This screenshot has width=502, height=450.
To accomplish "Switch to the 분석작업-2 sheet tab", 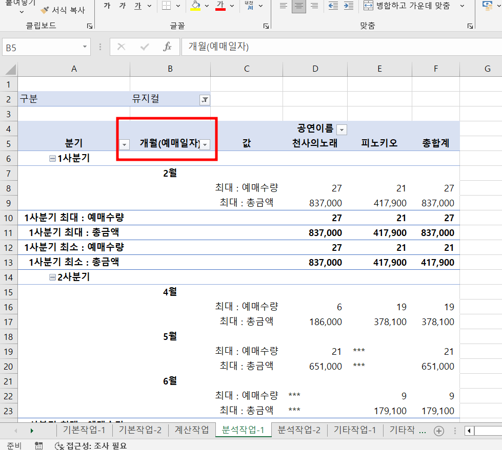I will [299, 430].
